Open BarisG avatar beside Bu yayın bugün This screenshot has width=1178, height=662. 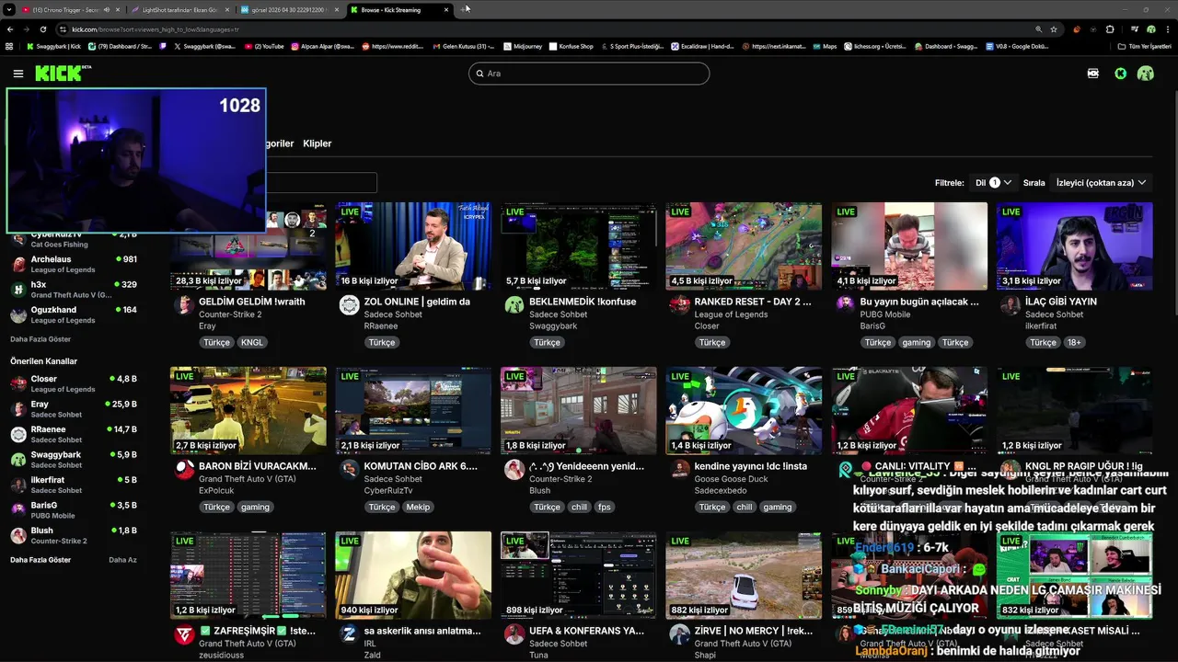(x=845, y=305)
